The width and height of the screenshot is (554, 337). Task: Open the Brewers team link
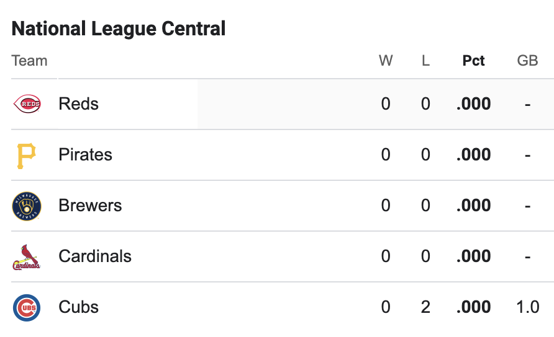90,205
